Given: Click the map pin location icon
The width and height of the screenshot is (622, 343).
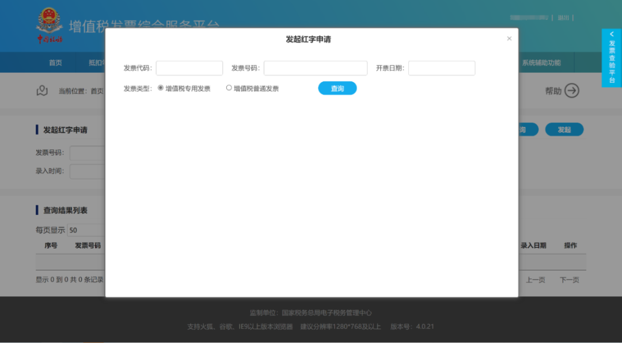Looking at the screenshot, I should tap(41, 91).
